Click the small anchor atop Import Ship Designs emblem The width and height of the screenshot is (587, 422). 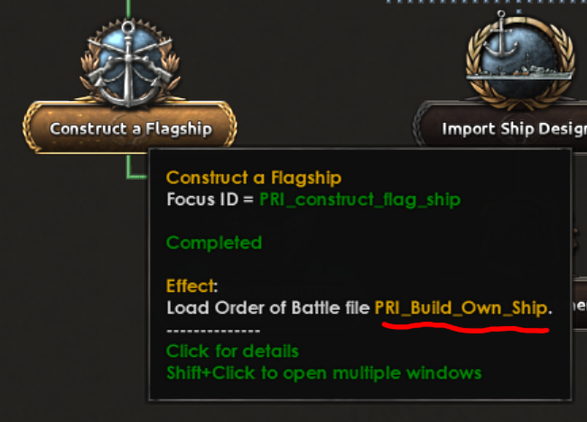[501, 34]
